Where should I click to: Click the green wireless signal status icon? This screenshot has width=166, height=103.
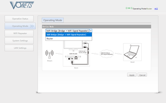pyautogui.click(x=129, y=8)
